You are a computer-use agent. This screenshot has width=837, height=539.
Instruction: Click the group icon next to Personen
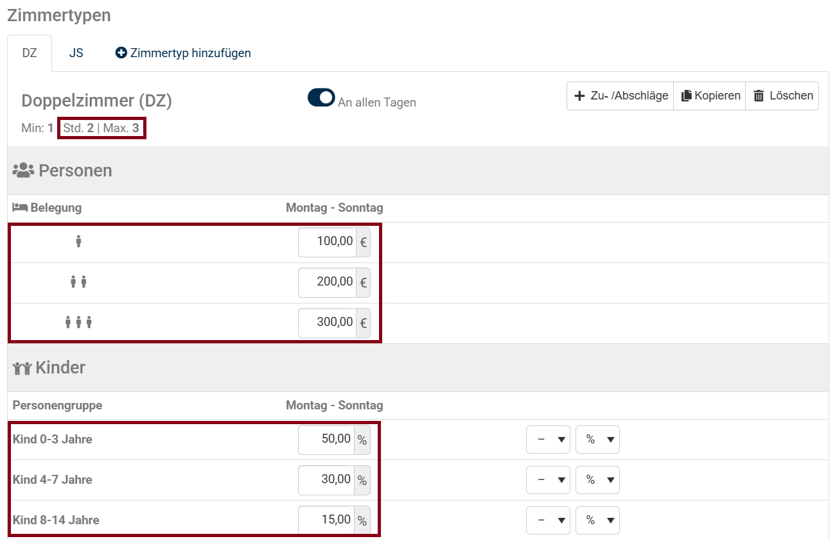23,170
